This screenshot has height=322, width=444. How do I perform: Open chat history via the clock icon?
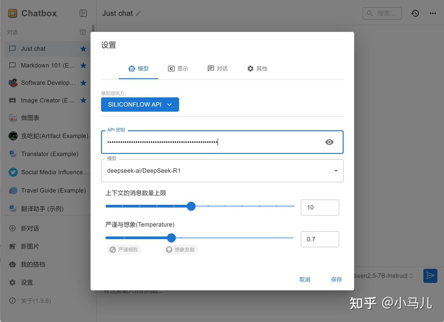415,13
